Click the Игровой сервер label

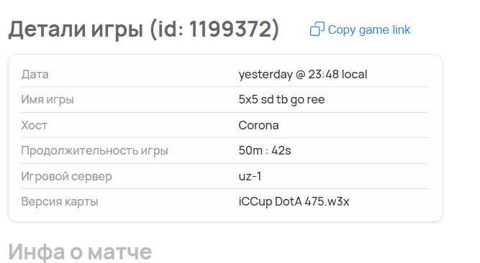point(66,177)
